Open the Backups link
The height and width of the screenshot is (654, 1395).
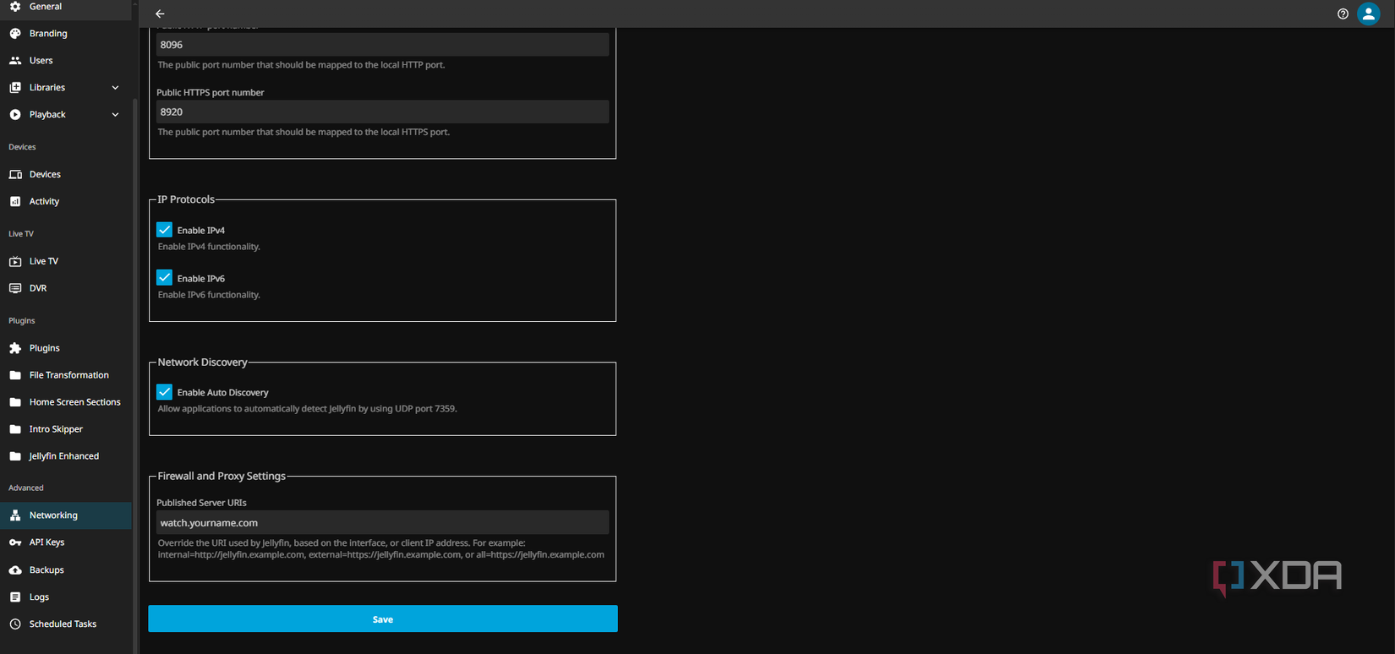click(x=66, y=570)
